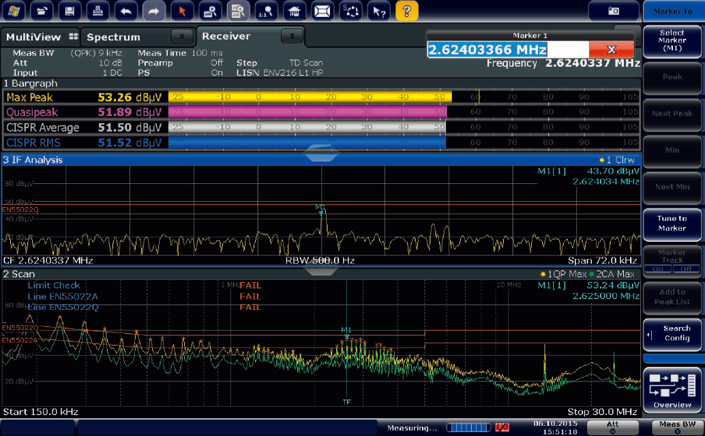Click Add to Peak List softkey
The image size is (705, 436).
tap(672, 297)
